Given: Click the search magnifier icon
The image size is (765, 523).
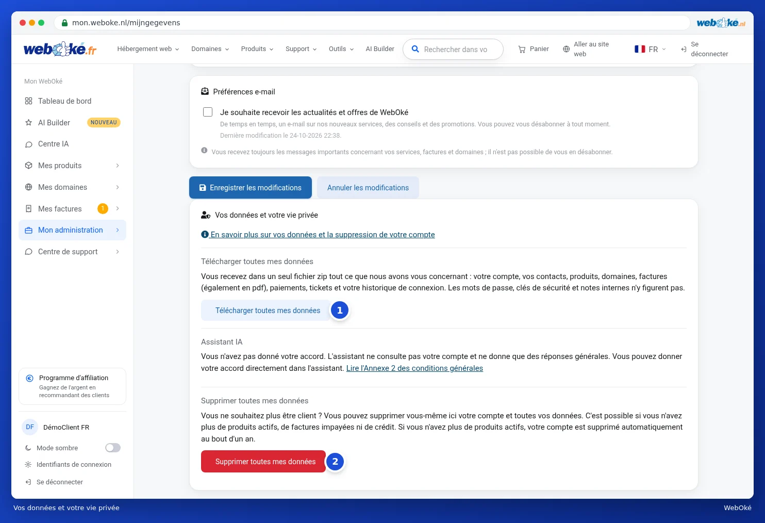Looking at the screenshot, I should [415, 49].
